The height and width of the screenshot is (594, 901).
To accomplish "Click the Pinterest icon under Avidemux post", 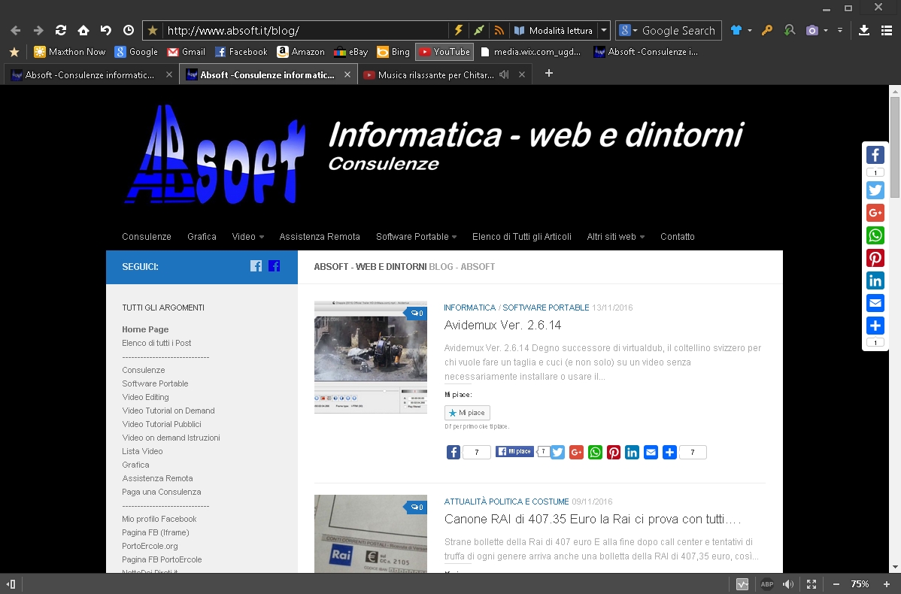I will click(x=614, y=453).
